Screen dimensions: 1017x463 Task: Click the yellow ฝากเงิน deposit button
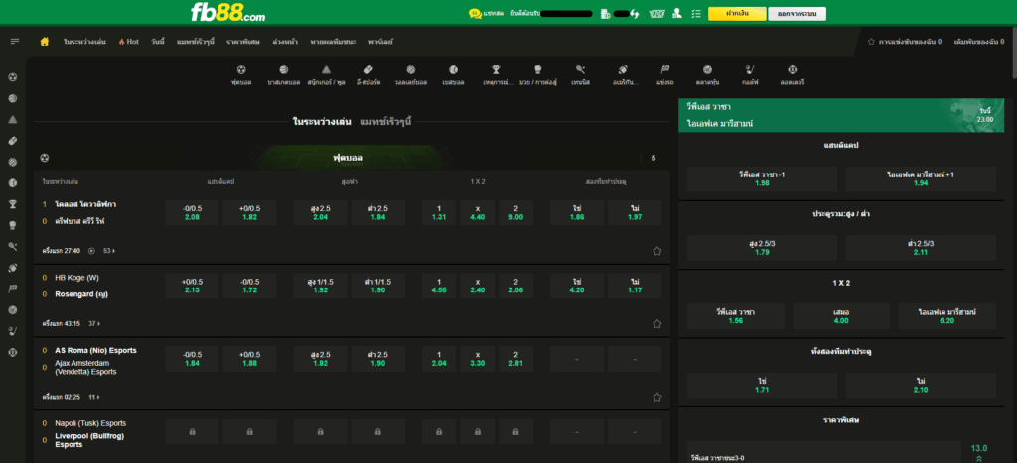pyautogui.click(x=738, y=14)
